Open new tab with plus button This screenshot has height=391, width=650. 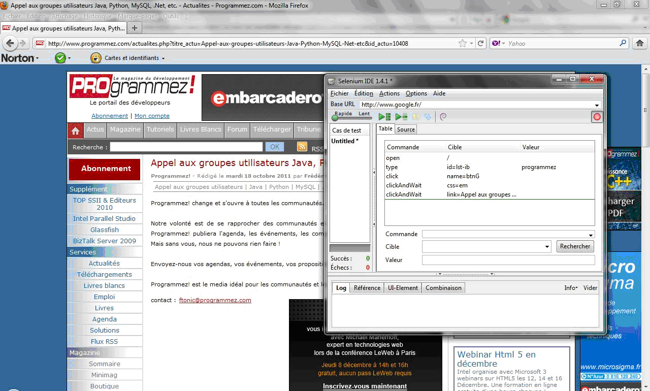(x=134, y=28)
